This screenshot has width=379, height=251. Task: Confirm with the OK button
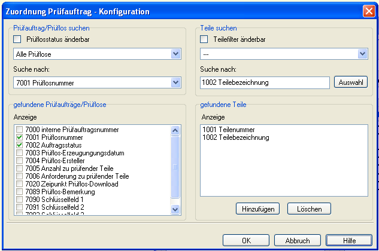tap(246, 240)
